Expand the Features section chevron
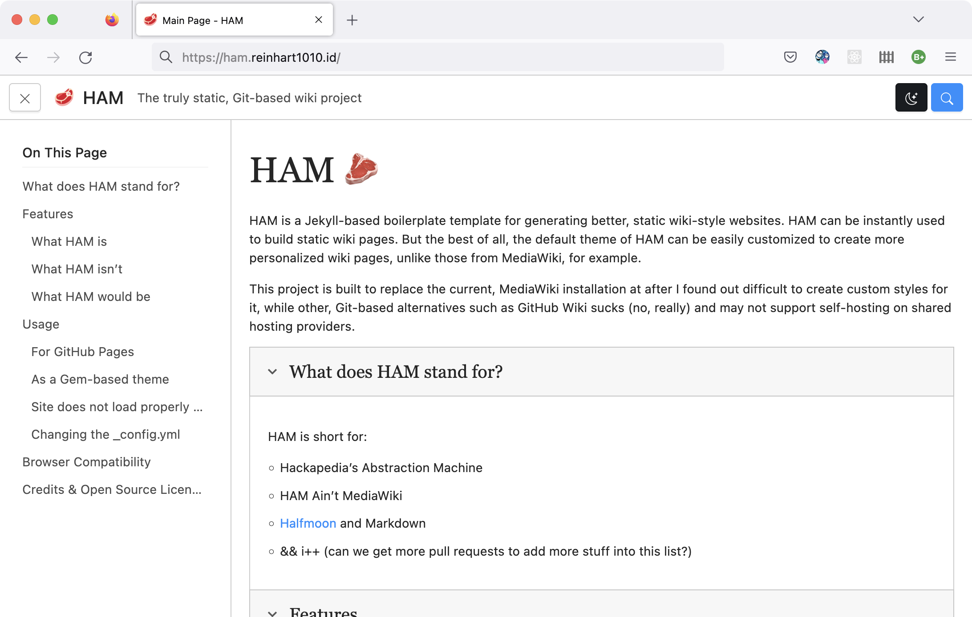Viewport: 972px width, 617px height. click(272, 613)
